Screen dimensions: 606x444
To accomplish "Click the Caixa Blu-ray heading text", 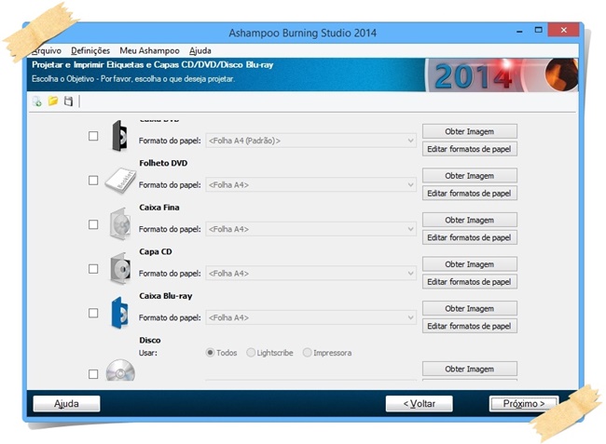I will coord(165,296).
